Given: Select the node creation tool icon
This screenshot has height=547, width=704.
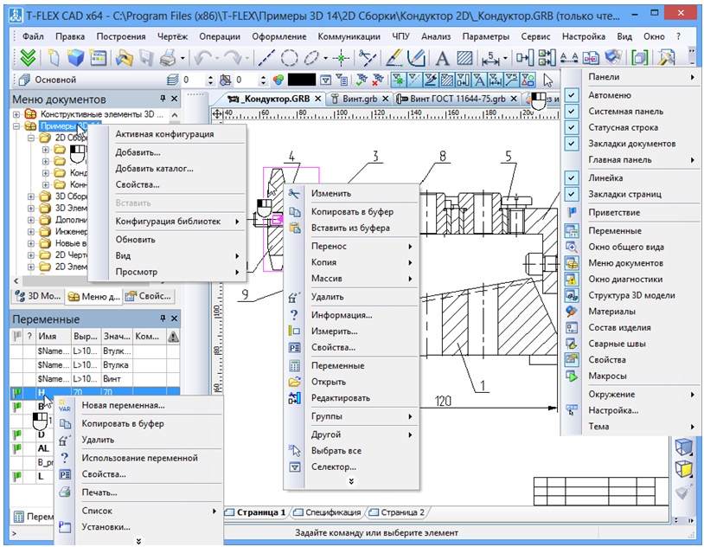Looking at the screenshot, I should click(342, 58).
